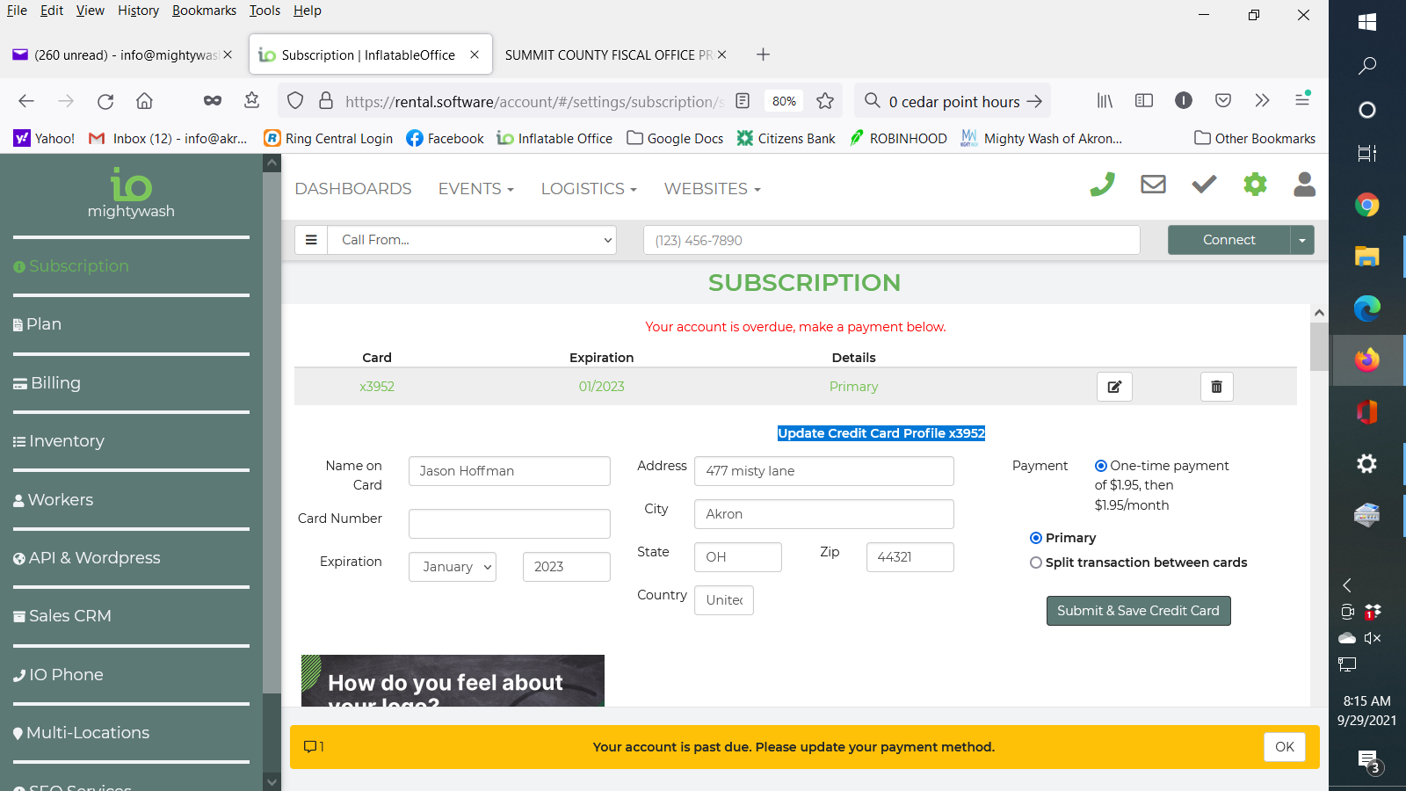Delete card x3952 using trash icon
This screenshot has height=791, width=1406.
pyautogui.click(x=1216, y=387)
